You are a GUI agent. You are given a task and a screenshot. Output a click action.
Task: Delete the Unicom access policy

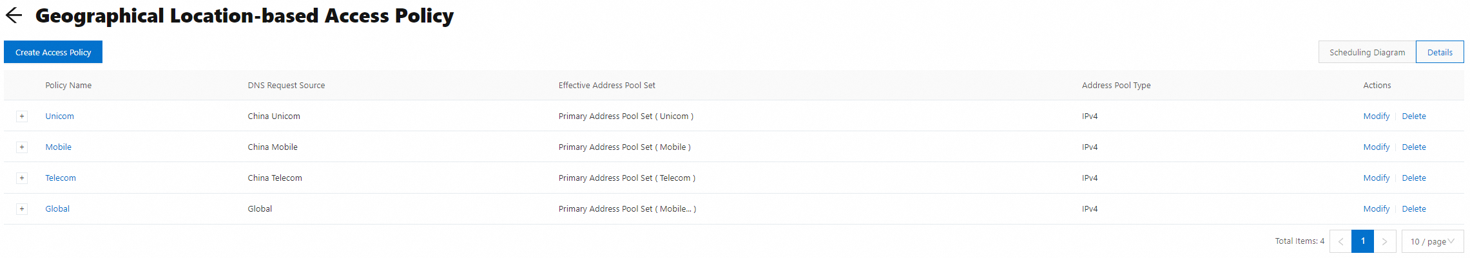pos(1413,116)
